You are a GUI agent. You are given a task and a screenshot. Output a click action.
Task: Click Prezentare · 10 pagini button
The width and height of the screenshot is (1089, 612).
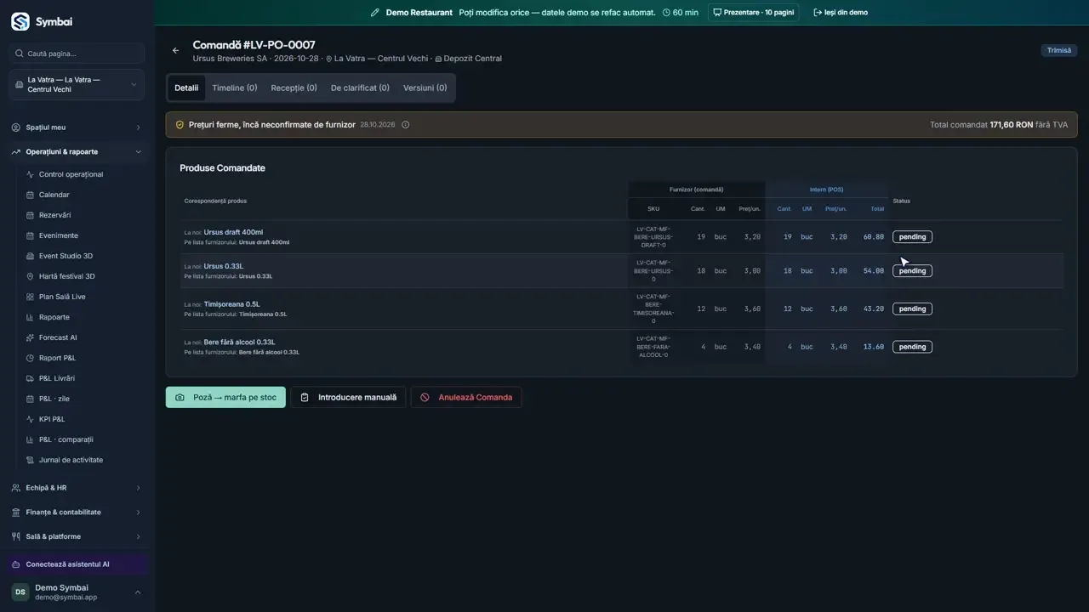click(754, 13)
